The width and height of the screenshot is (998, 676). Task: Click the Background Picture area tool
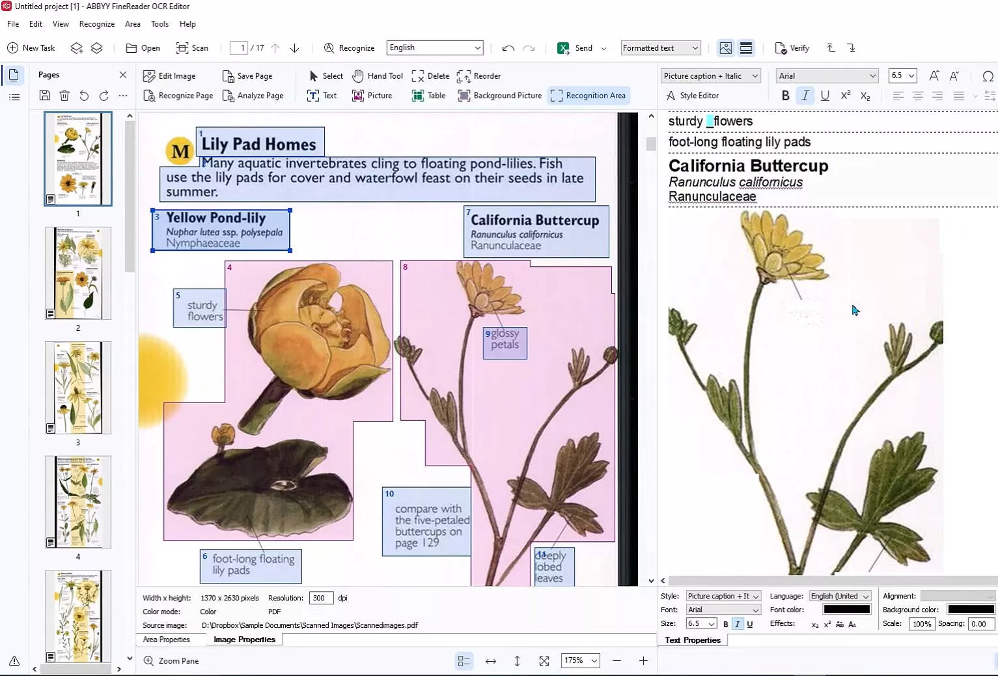click(500, 96)
